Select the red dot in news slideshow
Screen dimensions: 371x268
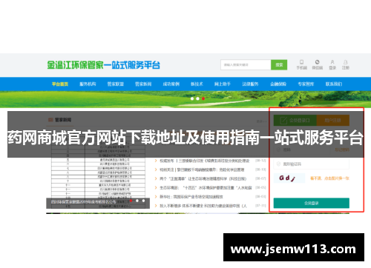131,201
